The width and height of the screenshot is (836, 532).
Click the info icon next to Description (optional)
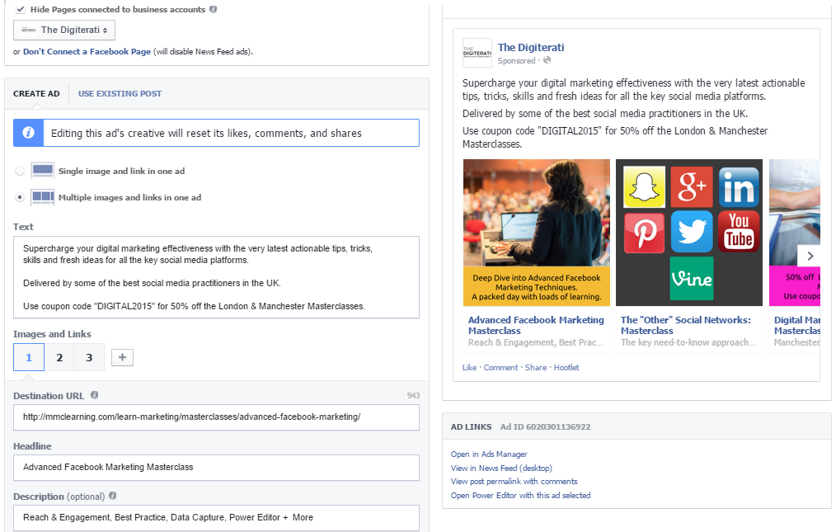click(x=112, y=496)
